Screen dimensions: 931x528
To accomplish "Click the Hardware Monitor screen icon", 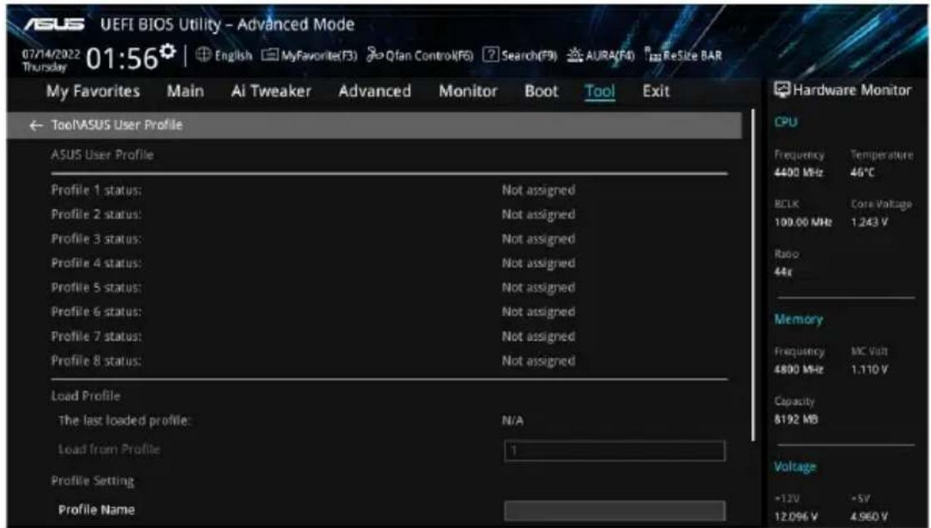I will pos(781,90).
